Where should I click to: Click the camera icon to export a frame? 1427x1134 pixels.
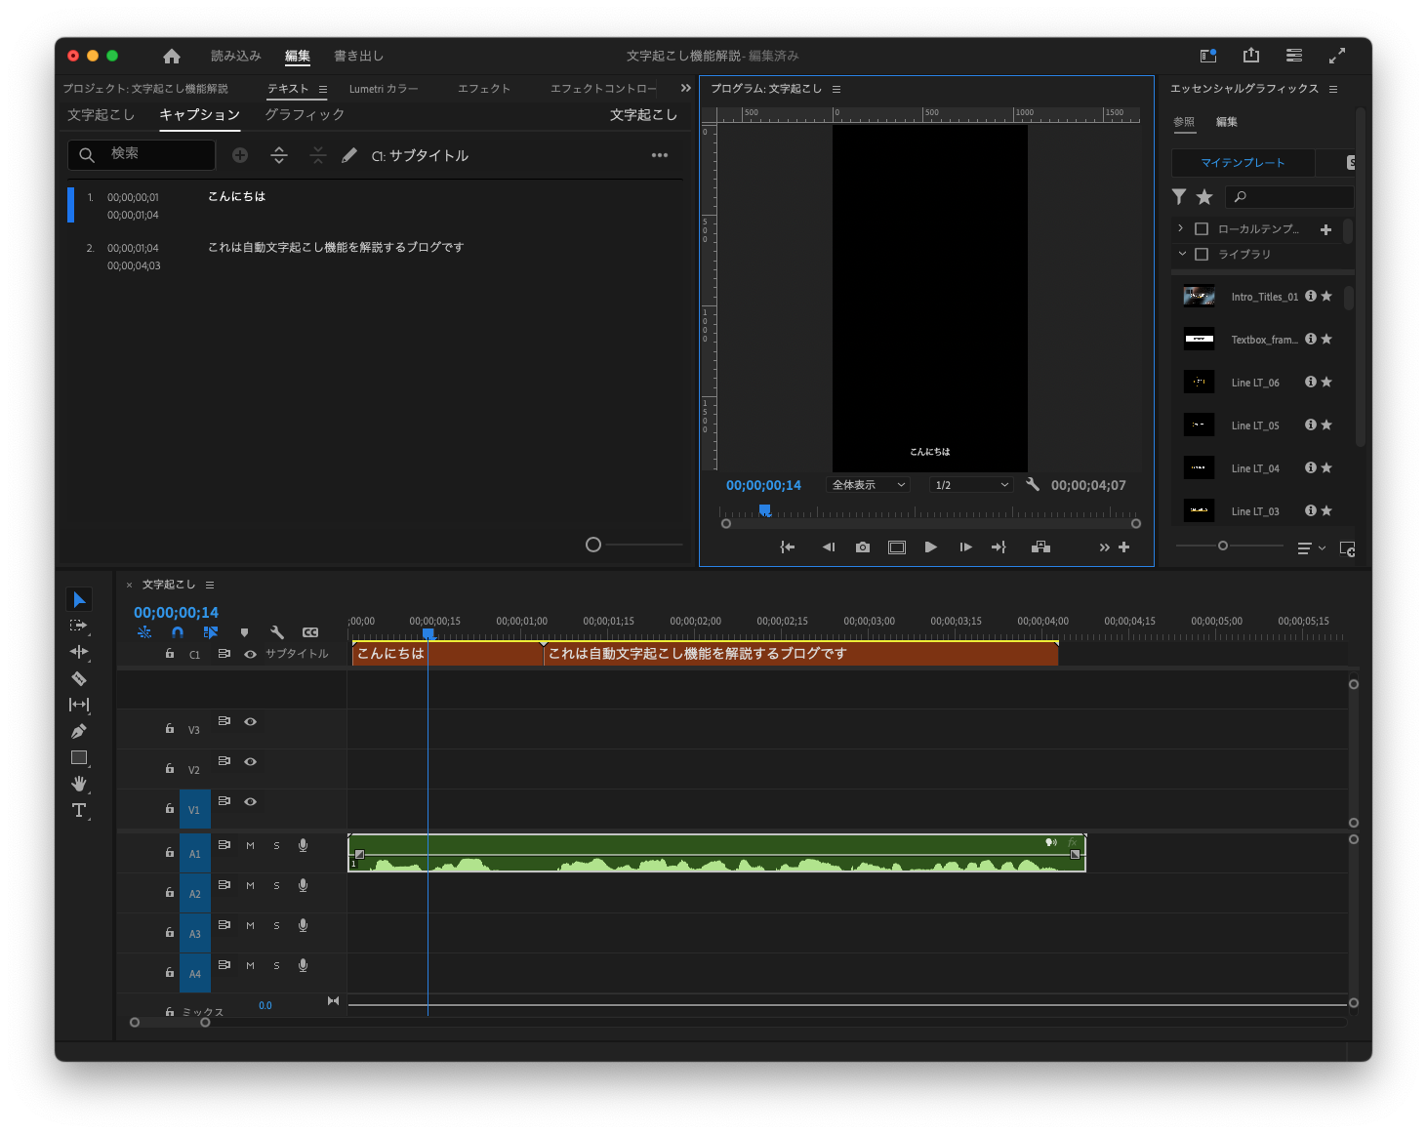[862, 547]
